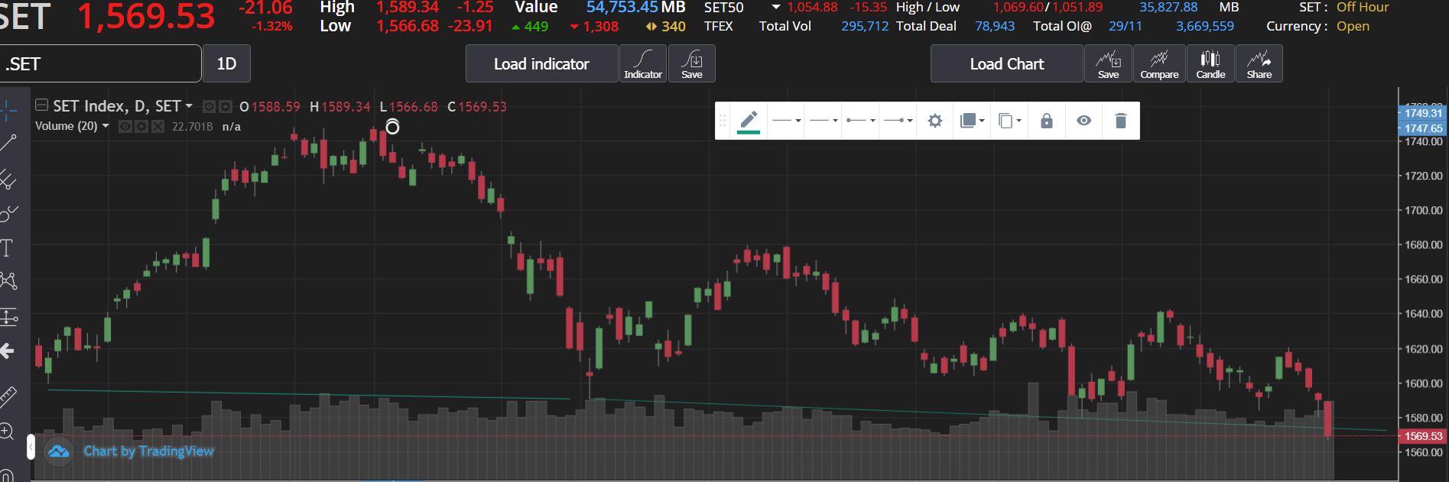Click the 1747.65 price axis label
Viewport: 1449px width, 482px height.
(x=1423, y=128)
